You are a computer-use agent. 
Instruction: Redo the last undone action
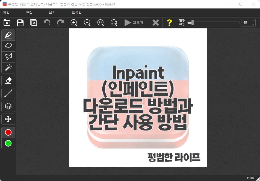coord(60,23)
